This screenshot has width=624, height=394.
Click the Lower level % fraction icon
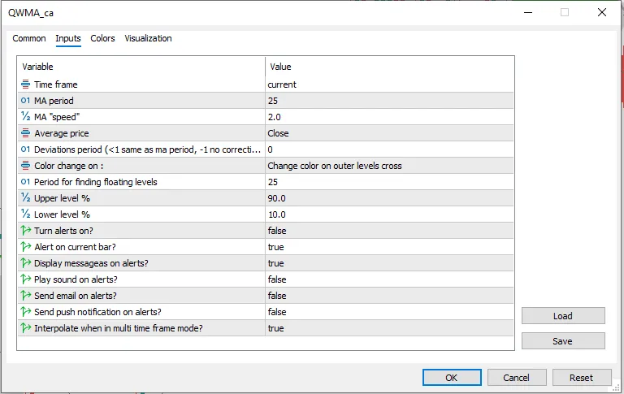click(25, 214)
